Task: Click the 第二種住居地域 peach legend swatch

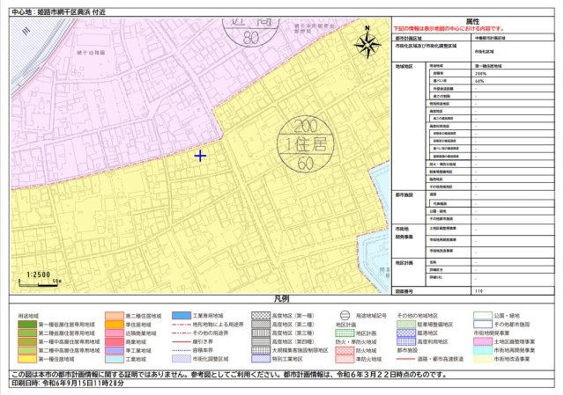Action: (x=115, y=316)
